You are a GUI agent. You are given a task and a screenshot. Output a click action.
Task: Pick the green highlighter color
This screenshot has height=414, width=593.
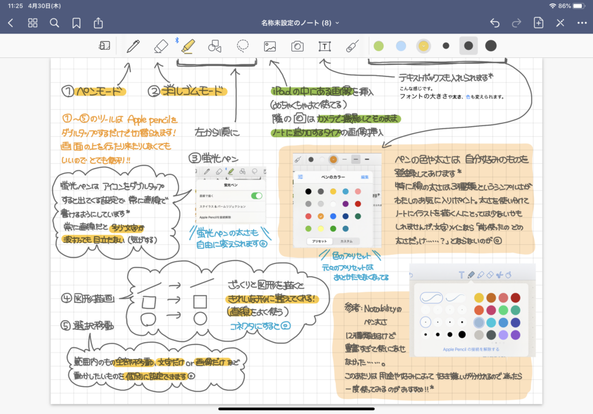coord(379,46)
